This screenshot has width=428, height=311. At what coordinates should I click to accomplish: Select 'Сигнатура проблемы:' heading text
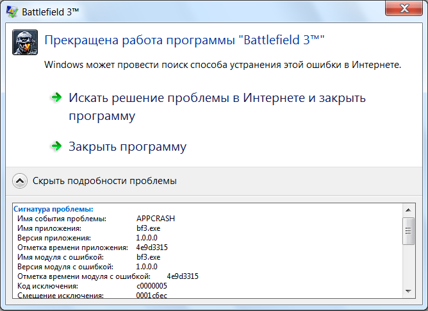(54, 209)
